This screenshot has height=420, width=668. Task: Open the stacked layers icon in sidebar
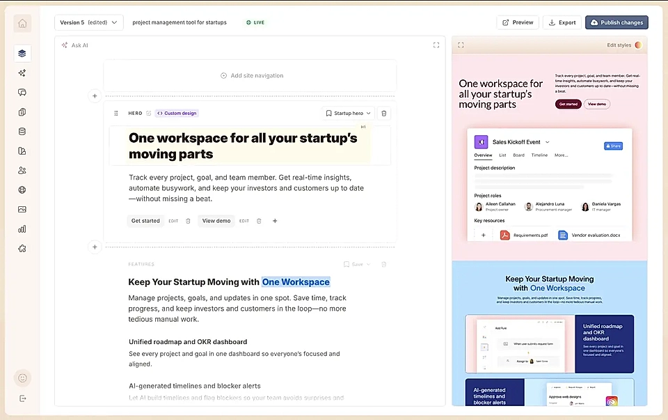click(x=22, y=54)
